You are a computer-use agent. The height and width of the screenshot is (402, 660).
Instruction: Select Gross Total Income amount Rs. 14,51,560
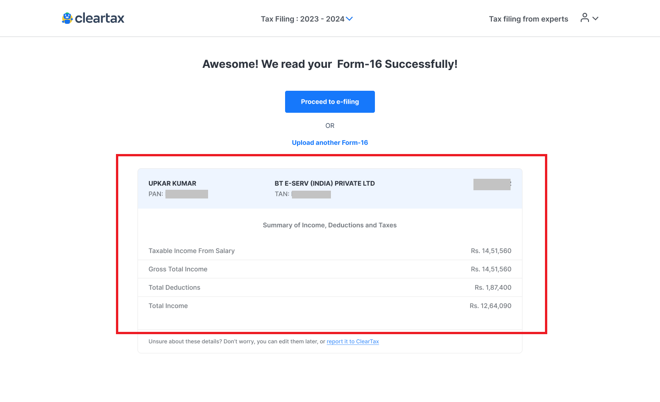(491, 269)
